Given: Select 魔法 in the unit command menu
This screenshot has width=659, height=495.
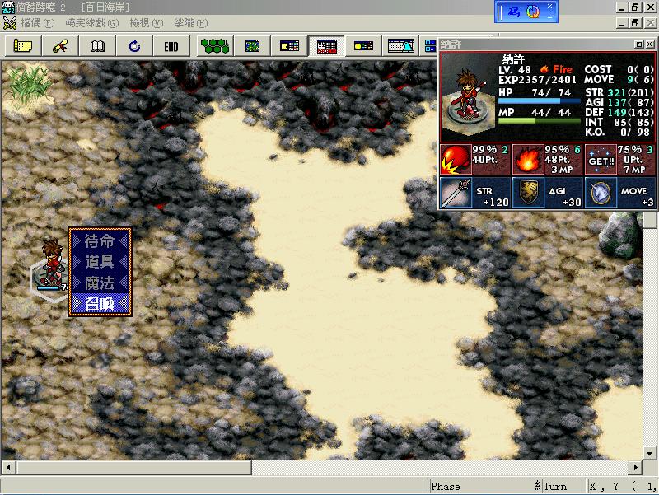Looking at the screenshot, I should pos(100,283).
